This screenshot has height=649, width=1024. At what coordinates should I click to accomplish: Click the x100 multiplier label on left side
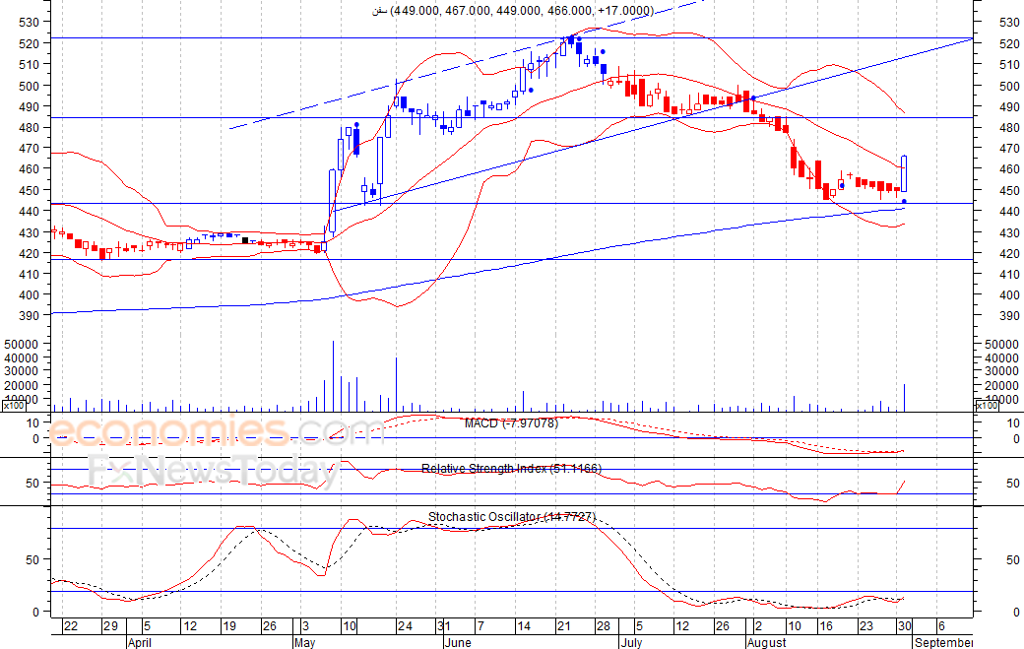click(x=14, y=406)
